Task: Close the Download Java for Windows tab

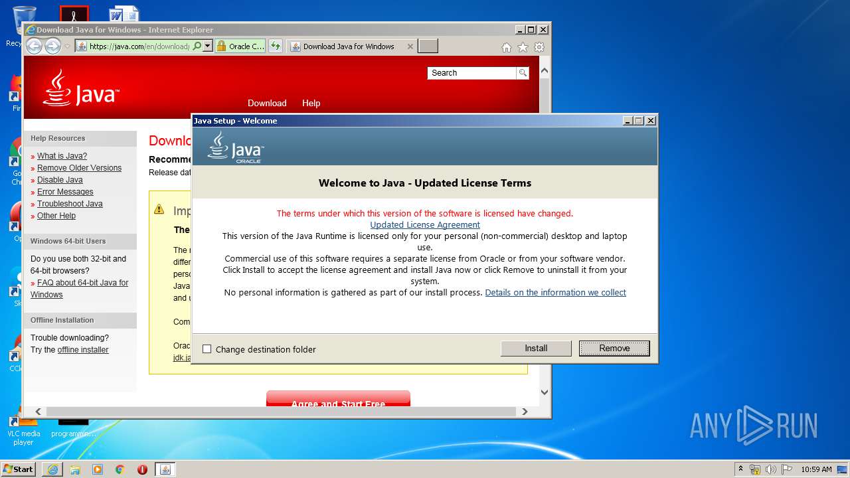Action: click(x=410, y=46)
